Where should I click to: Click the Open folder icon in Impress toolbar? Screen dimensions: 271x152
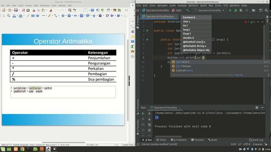click(x=10, y=10)
